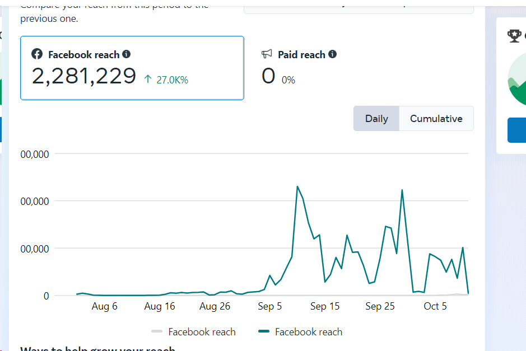The image size is (526, 351).
Task: Click the Aug 26 axis label
Action: (x=215, y=306)
